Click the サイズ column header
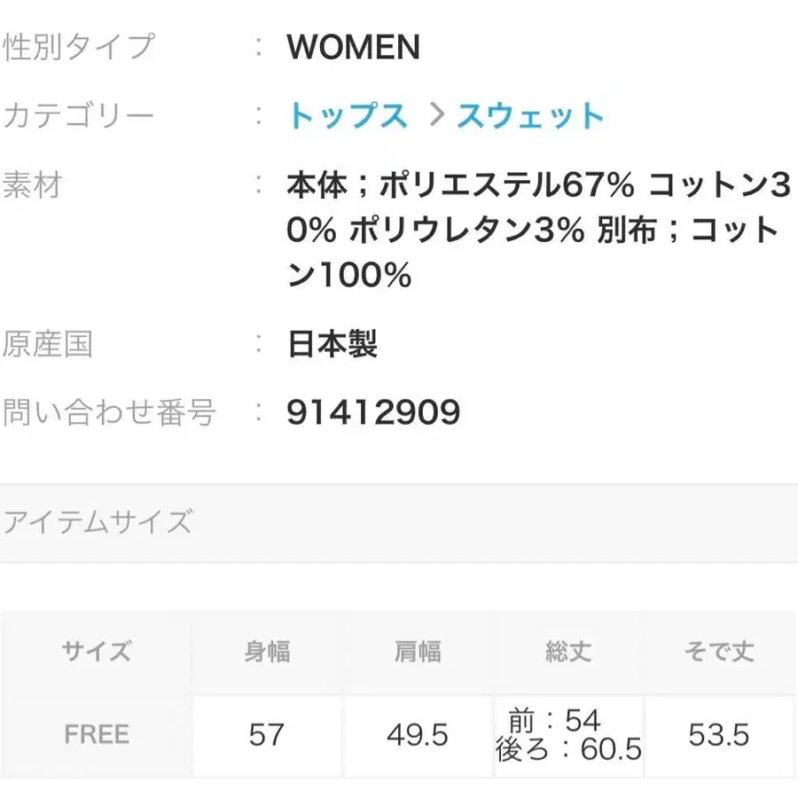 pos(97,653)
